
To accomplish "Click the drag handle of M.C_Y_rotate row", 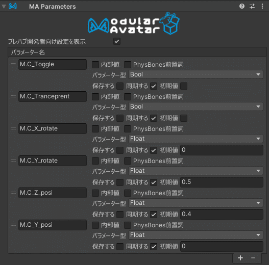I will tap(13, 161).
